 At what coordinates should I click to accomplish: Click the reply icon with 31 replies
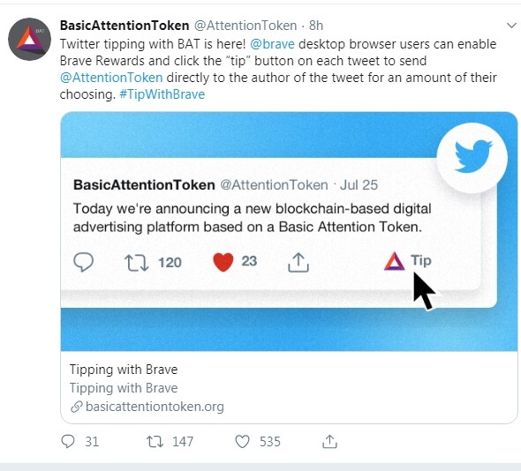click(68, 442)
